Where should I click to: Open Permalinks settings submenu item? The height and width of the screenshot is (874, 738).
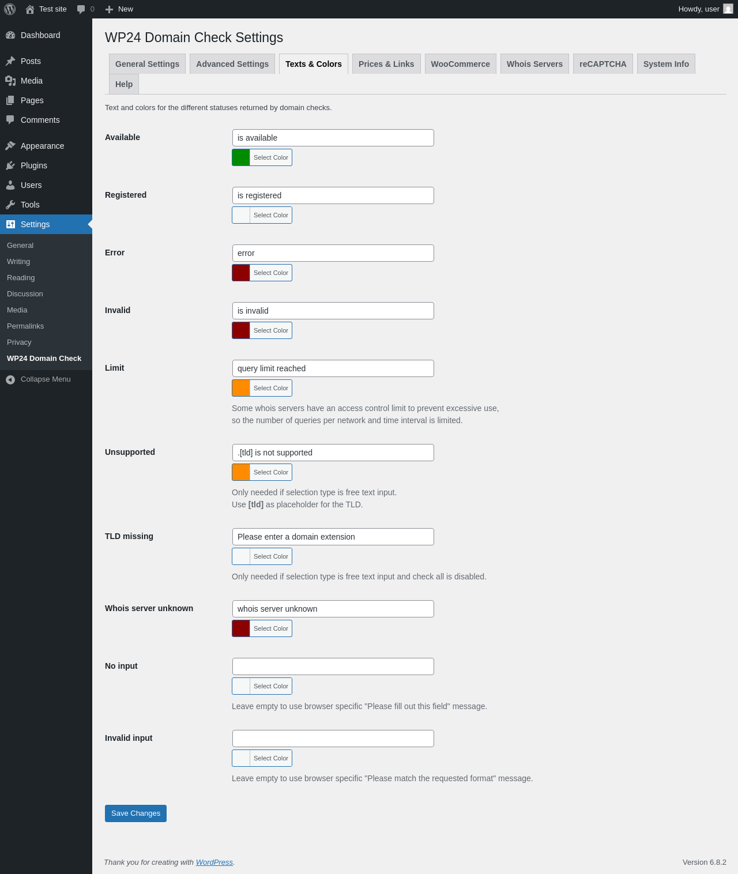click(x=46, y=326)
